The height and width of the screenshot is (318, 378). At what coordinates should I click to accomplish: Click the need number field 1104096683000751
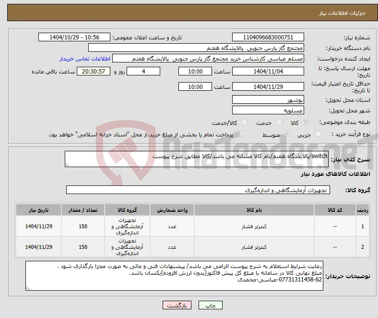268,37
